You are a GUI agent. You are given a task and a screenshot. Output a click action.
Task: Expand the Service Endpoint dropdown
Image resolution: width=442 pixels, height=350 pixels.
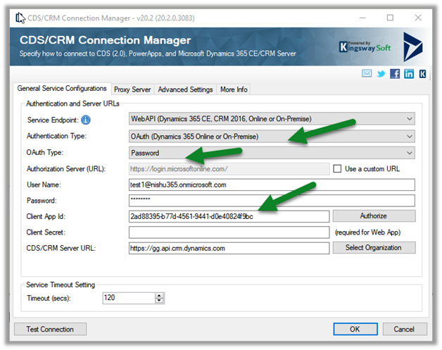(x=272, y=120)
